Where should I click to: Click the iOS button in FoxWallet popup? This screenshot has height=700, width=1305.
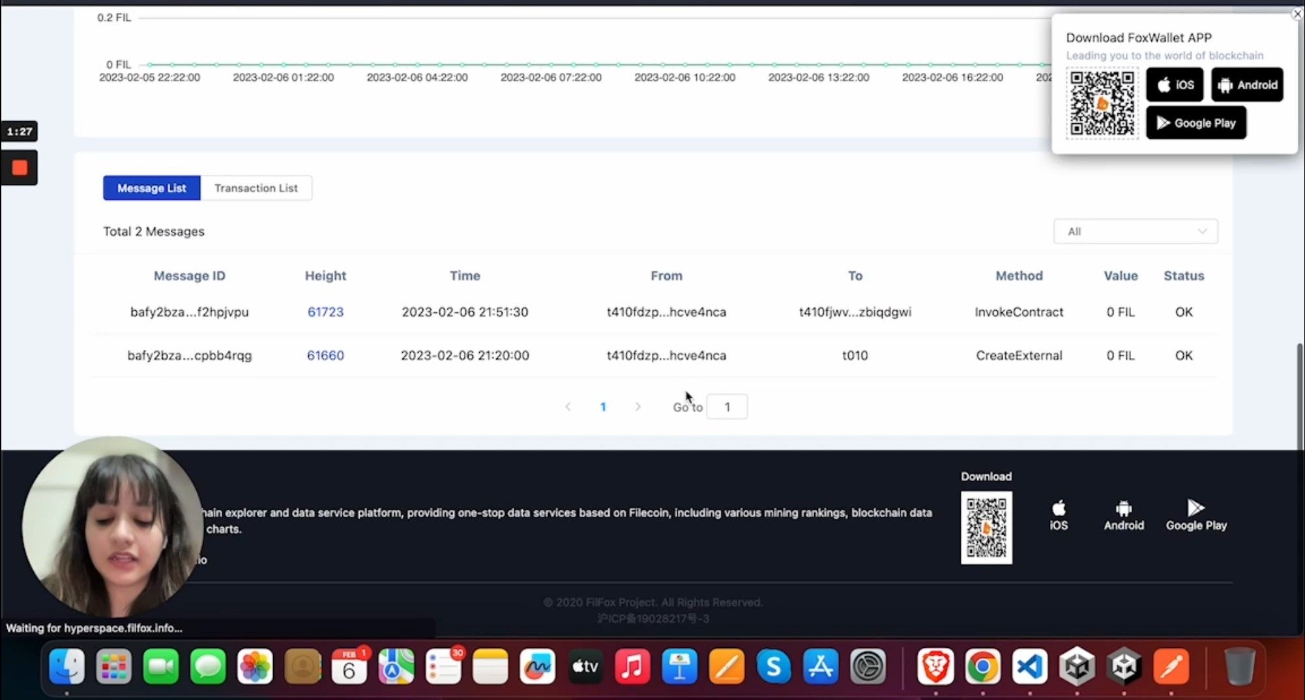tap(1175, 85)
